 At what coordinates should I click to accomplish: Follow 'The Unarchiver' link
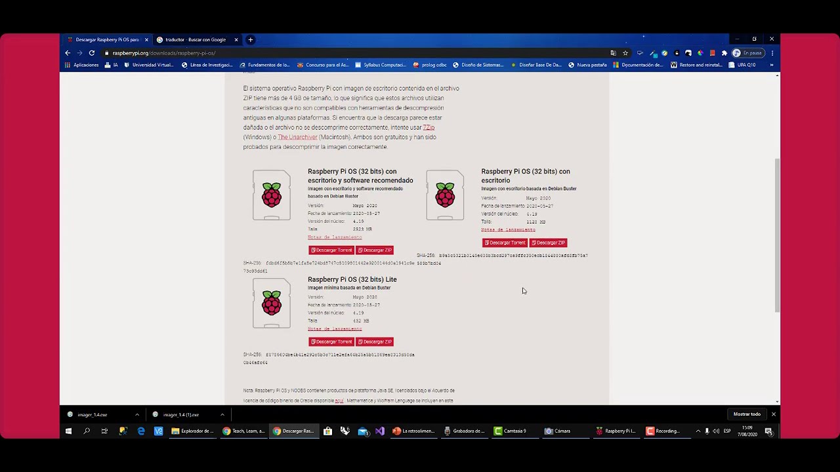click(297, 137)
